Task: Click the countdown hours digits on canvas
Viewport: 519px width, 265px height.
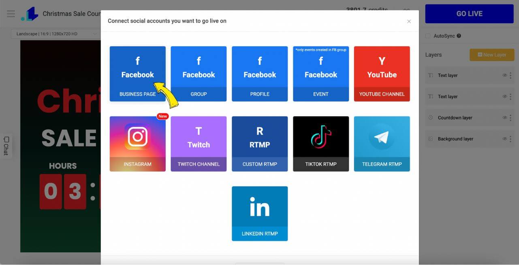Action: (x=63, y=191)
